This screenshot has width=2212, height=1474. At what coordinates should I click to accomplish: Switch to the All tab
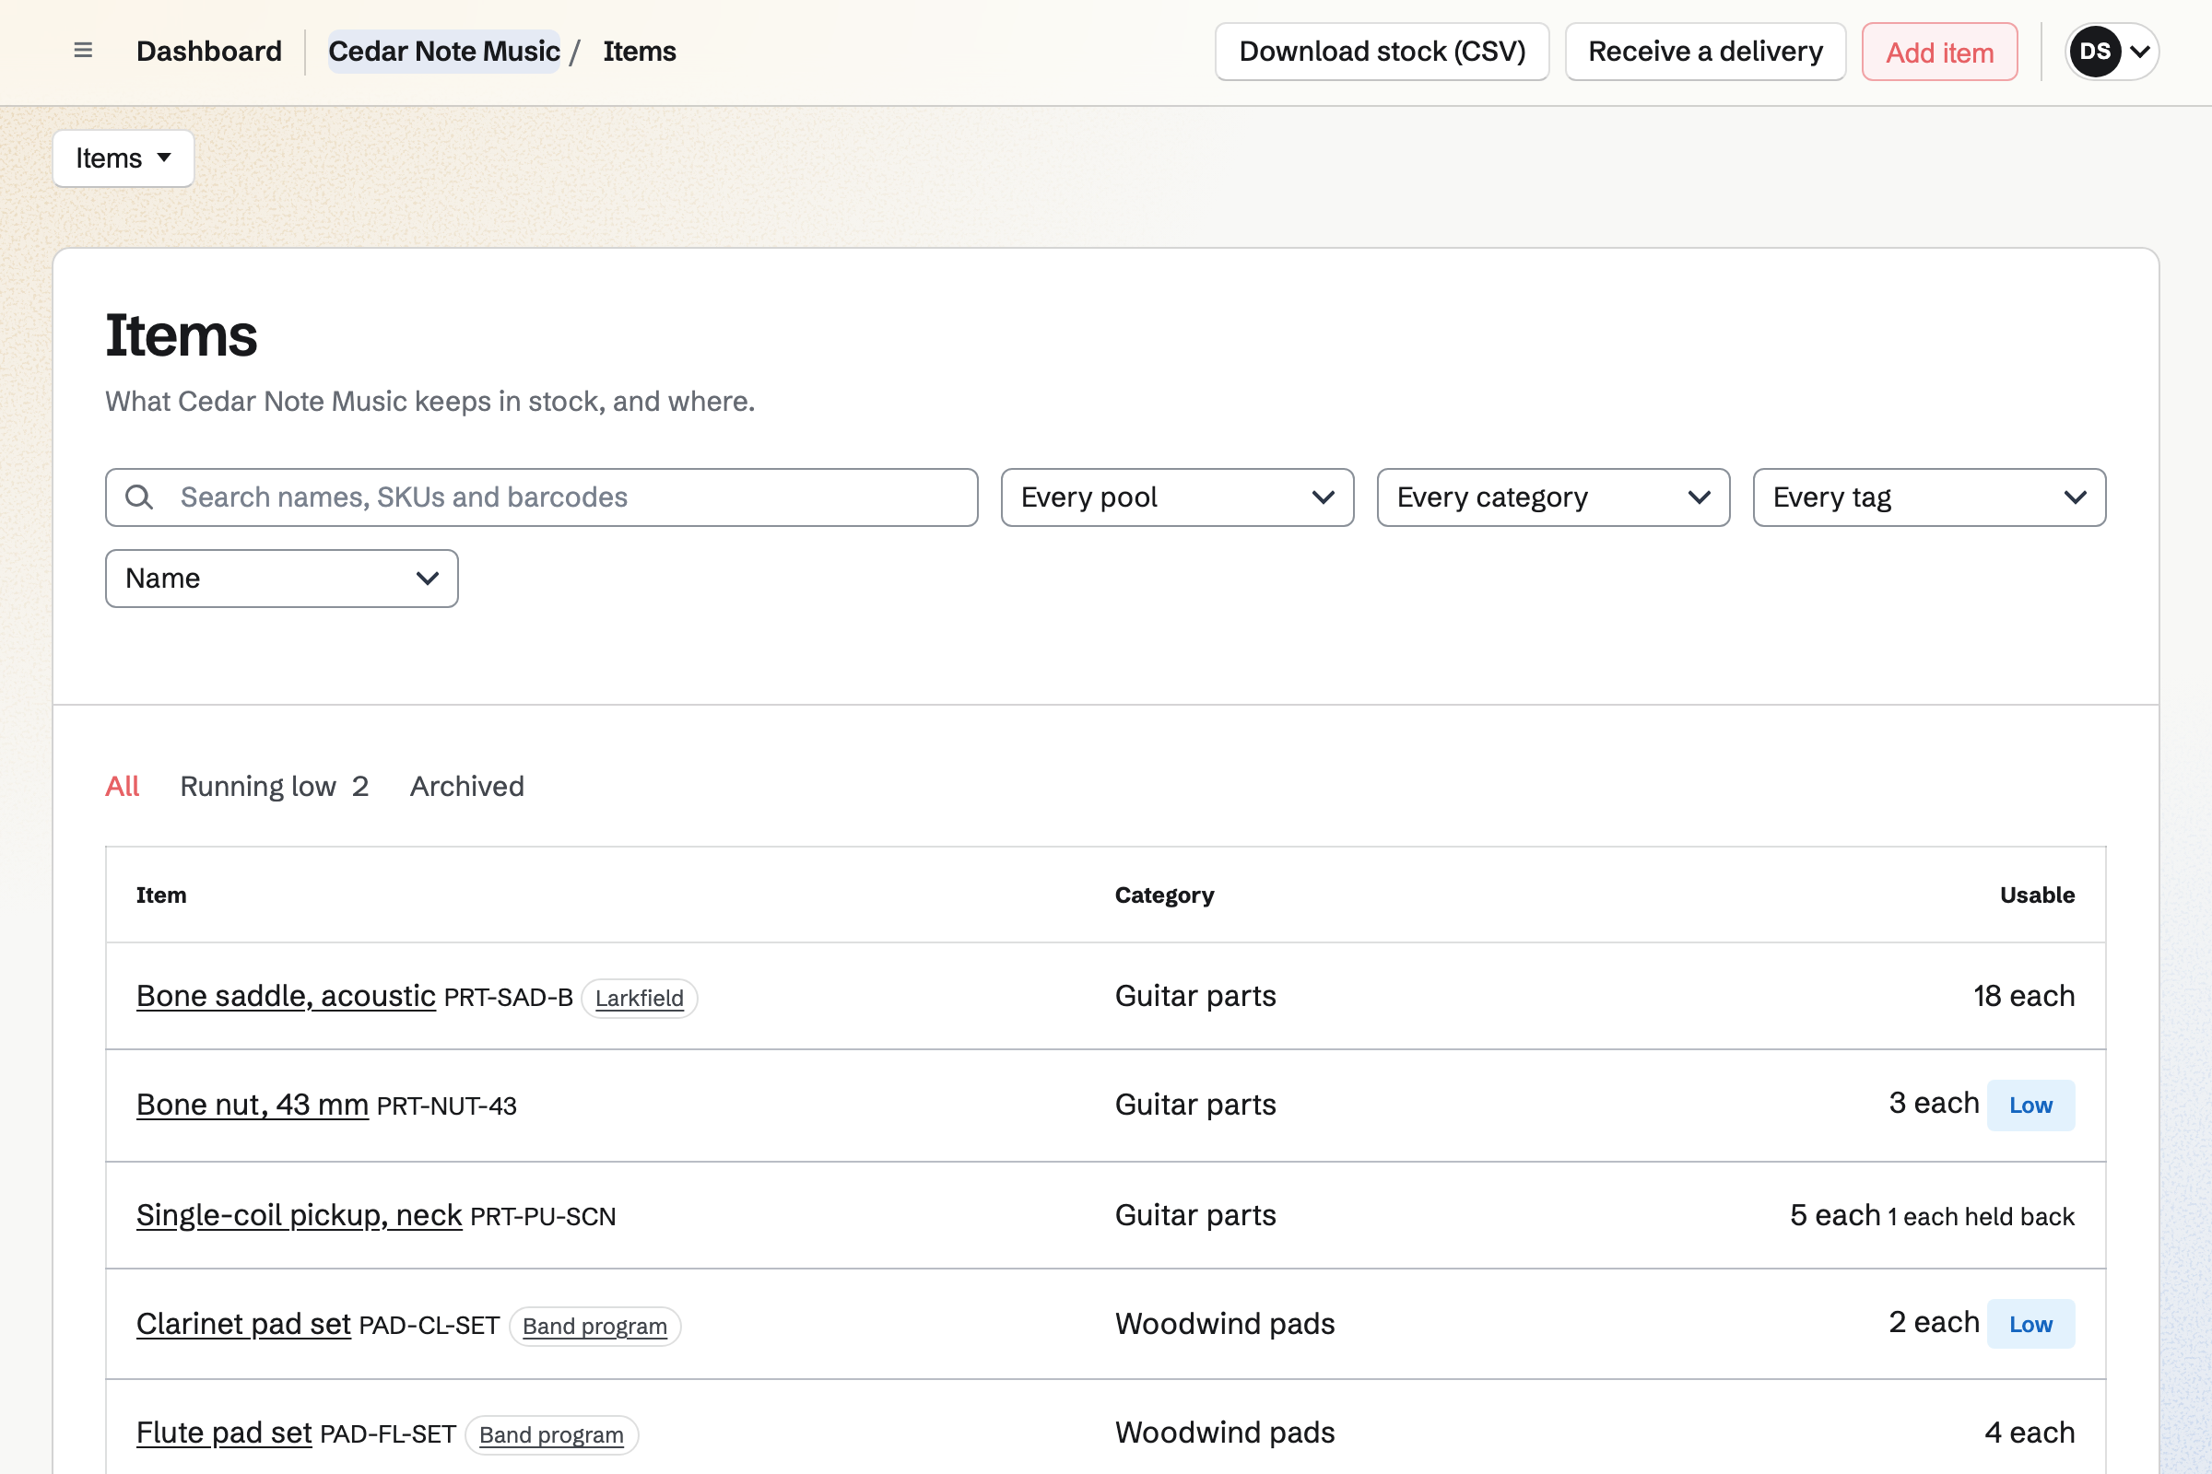click(123, 786)
